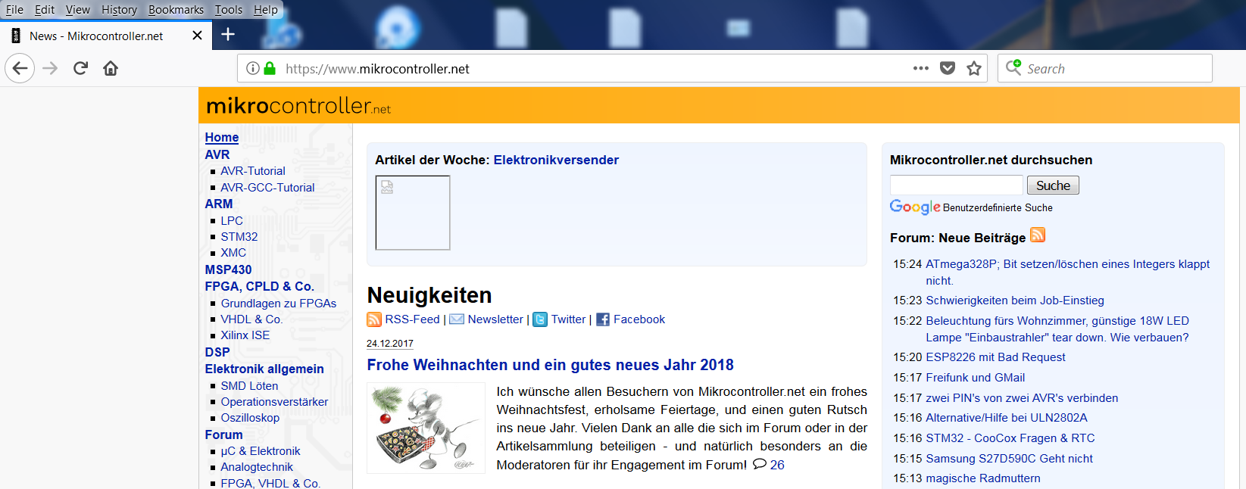Open Alternative/Hilfe bei ULN2802A post

(1007, 418)
